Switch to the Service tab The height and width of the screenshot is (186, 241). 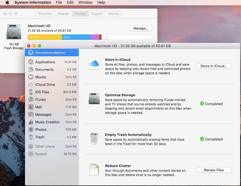click(x=114, y=14)
